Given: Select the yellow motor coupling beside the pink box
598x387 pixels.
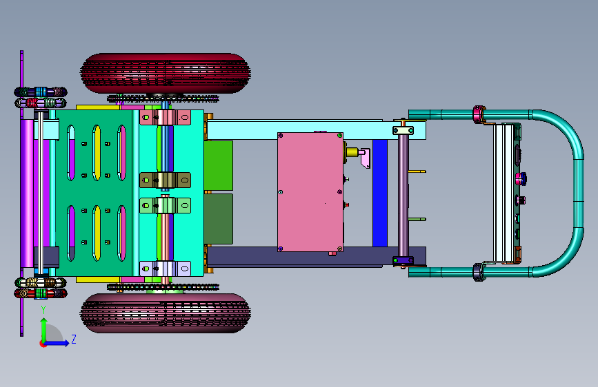Looking at the screenshot, I should pyautogui.click(x=351, y=152).
